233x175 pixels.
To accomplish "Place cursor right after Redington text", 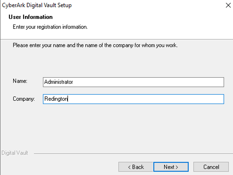I will tap(68, 99).
